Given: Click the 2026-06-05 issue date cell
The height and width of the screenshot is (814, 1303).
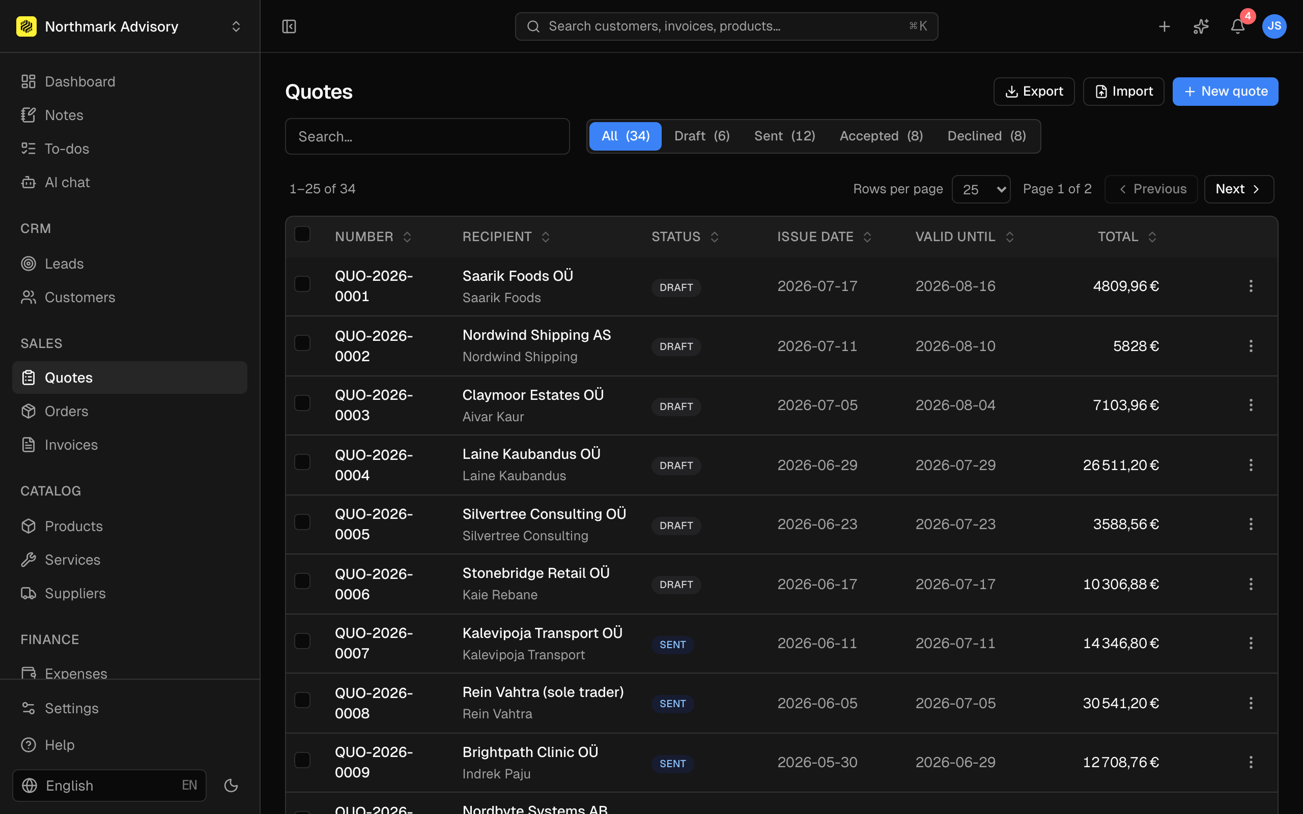Looking at the screenshot, I should coord(817,703).
